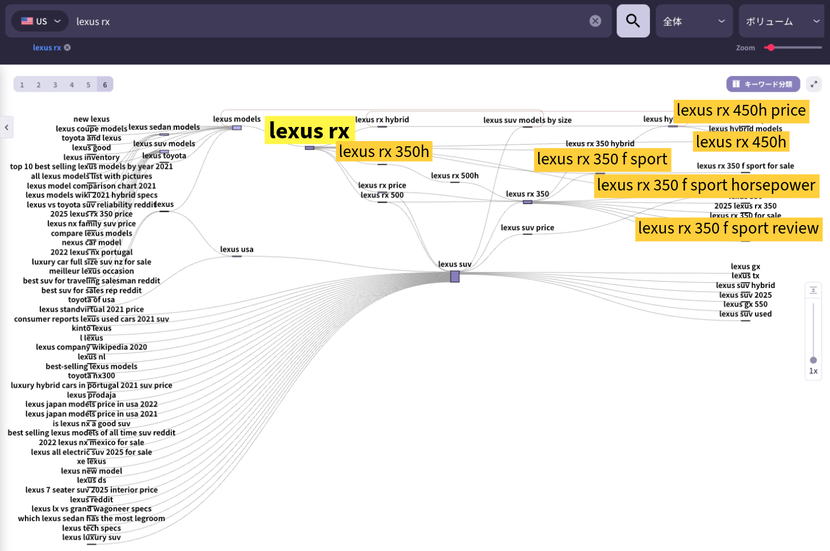Clear the search field with the X icon
Image resolution: width=830 pixels, height=551 pixels.
[x=595, y=21]
